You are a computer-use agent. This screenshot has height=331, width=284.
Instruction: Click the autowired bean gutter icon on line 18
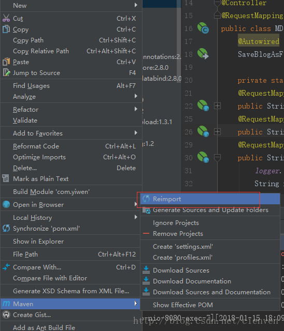203,54
